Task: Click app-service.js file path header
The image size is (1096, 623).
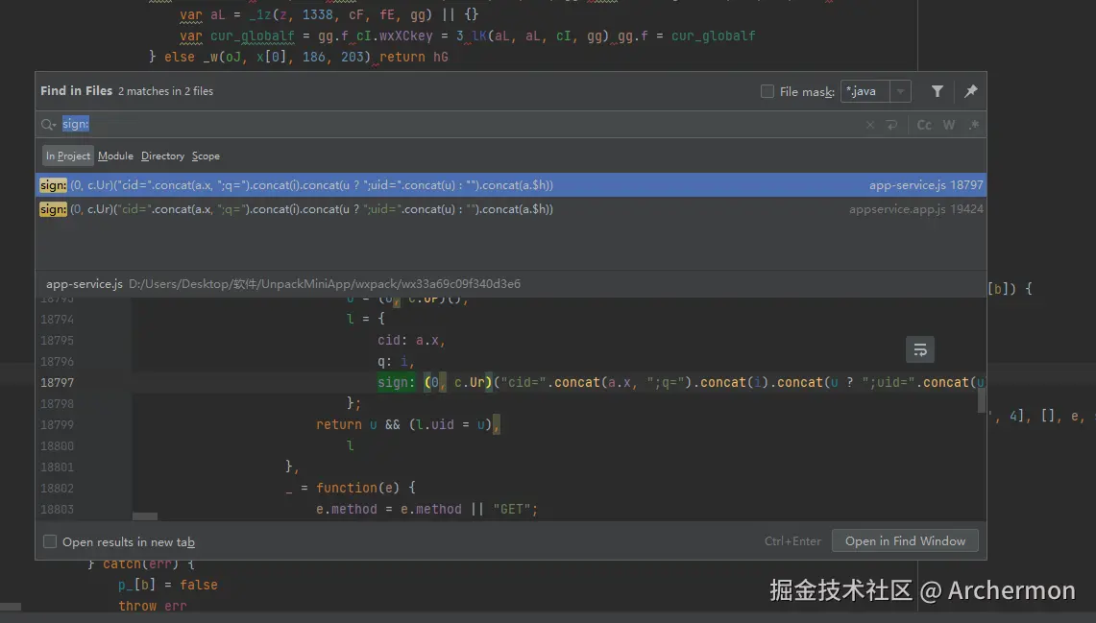Action: pyautogui.click(x=283, y=283)
